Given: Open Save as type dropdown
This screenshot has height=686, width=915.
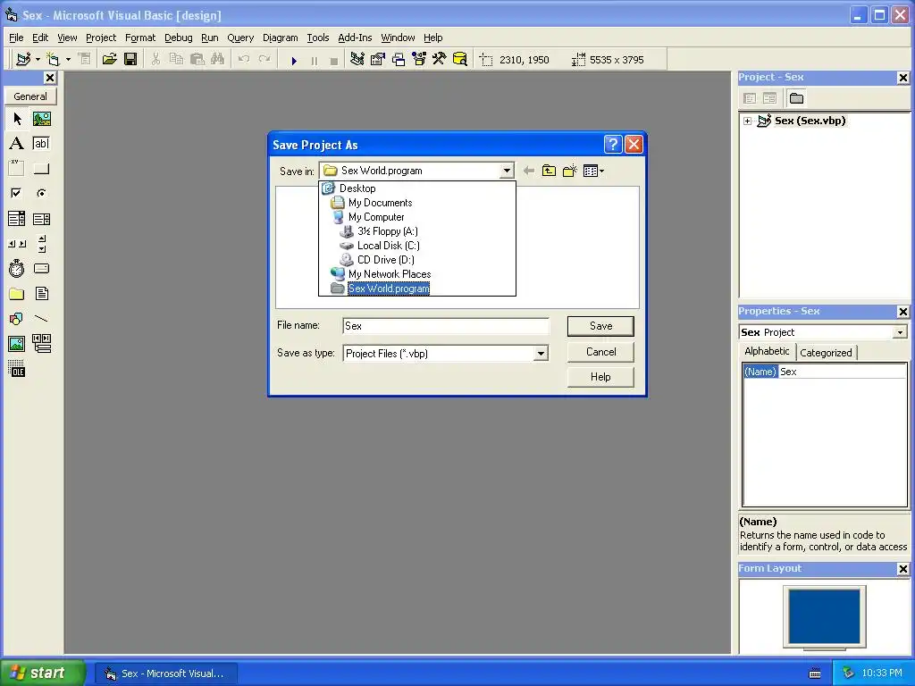Looking at the screenshot, I should [541, 354].
